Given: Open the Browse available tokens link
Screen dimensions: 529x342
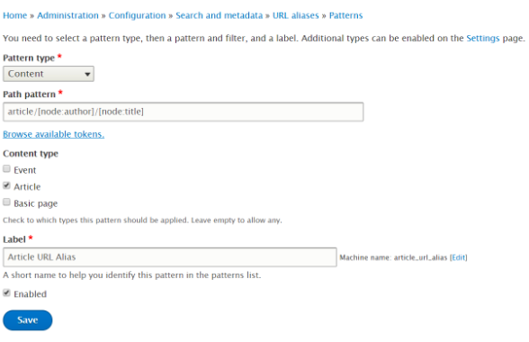Looking at the screenshot, I should (x=54, y=134).
